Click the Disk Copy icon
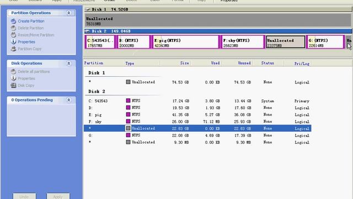The width and height of the screenshot is (353, 199). pos(13,85)
